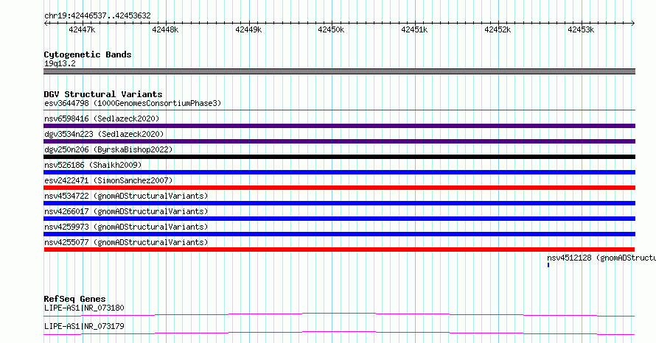Click the 42447k ruler position
The width and height of the screenshot is (656, 343).
[x=82, y=29]
